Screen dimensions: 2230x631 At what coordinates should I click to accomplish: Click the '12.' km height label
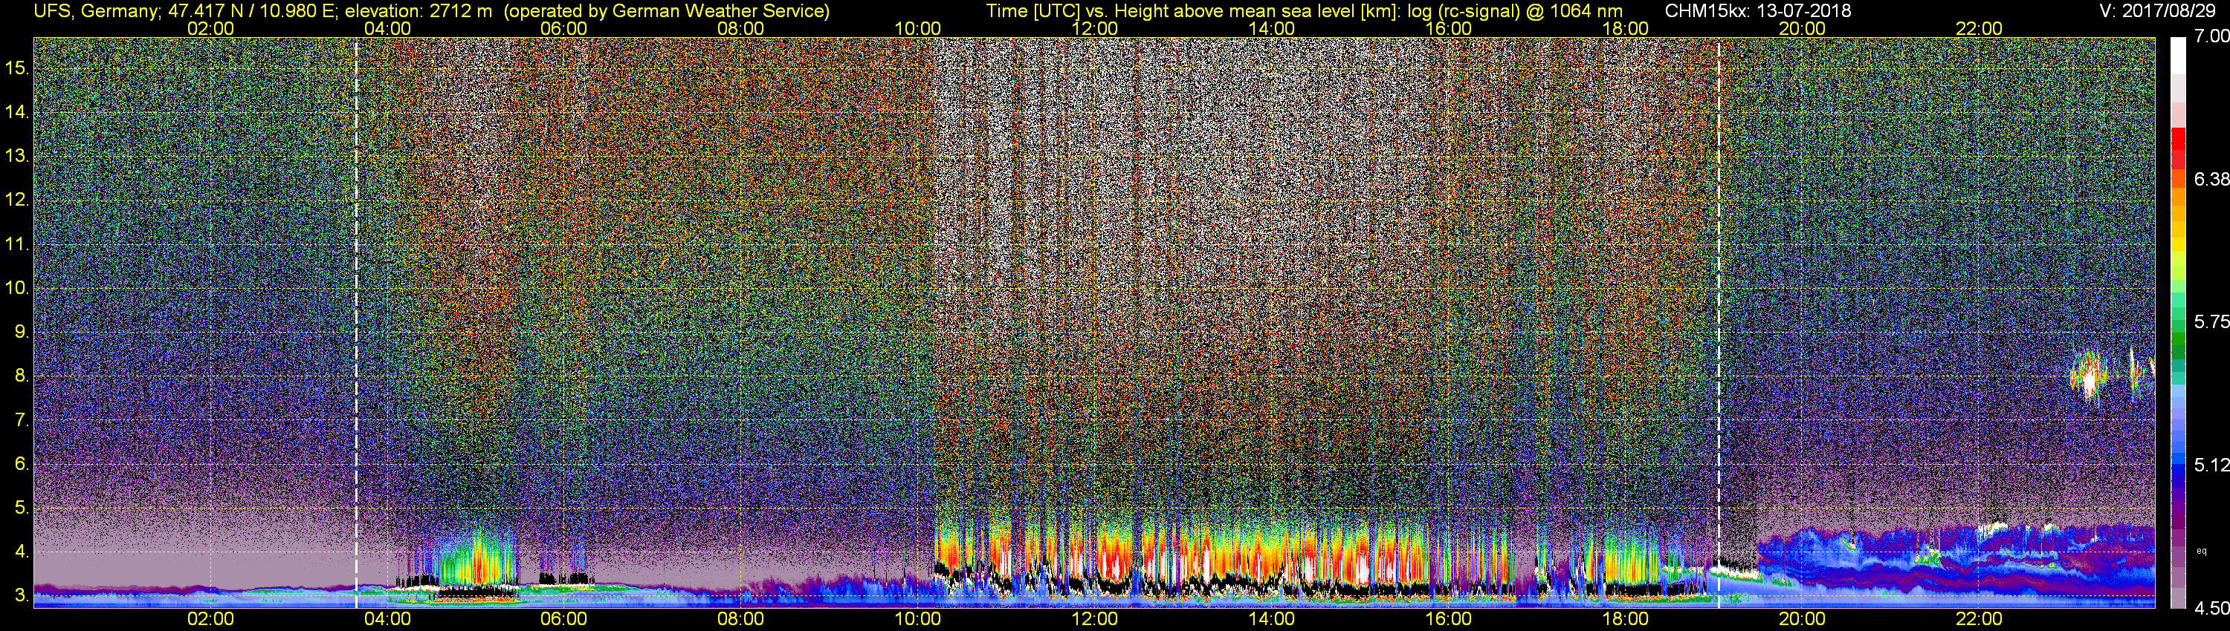pos(17,200)
